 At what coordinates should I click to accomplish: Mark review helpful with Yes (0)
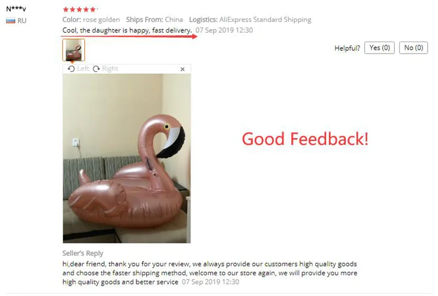[x=379, y=48]
